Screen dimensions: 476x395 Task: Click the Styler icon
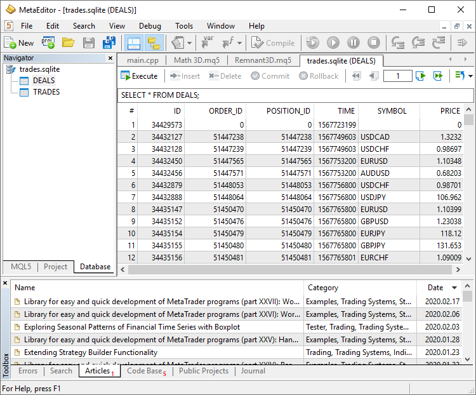click(178, 43)
